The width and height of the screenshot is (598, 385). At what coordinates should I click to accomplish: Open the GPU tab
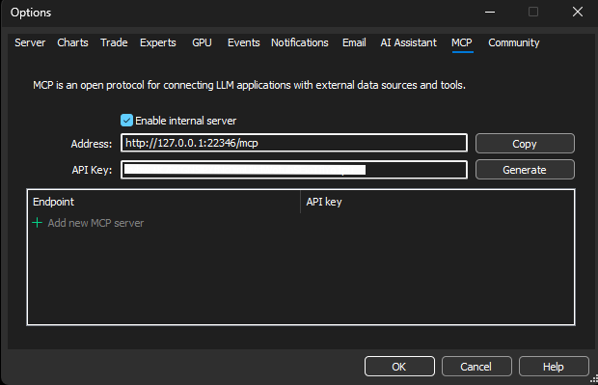(202, 42)
